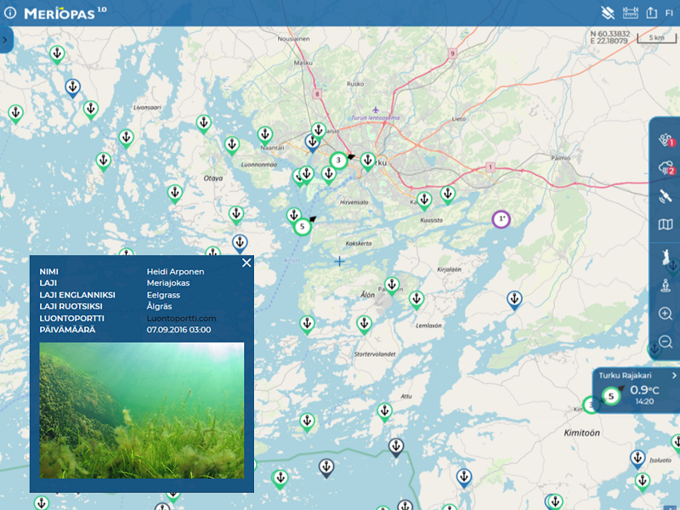Click the share/export icon in header

click(x=652, y=13)
